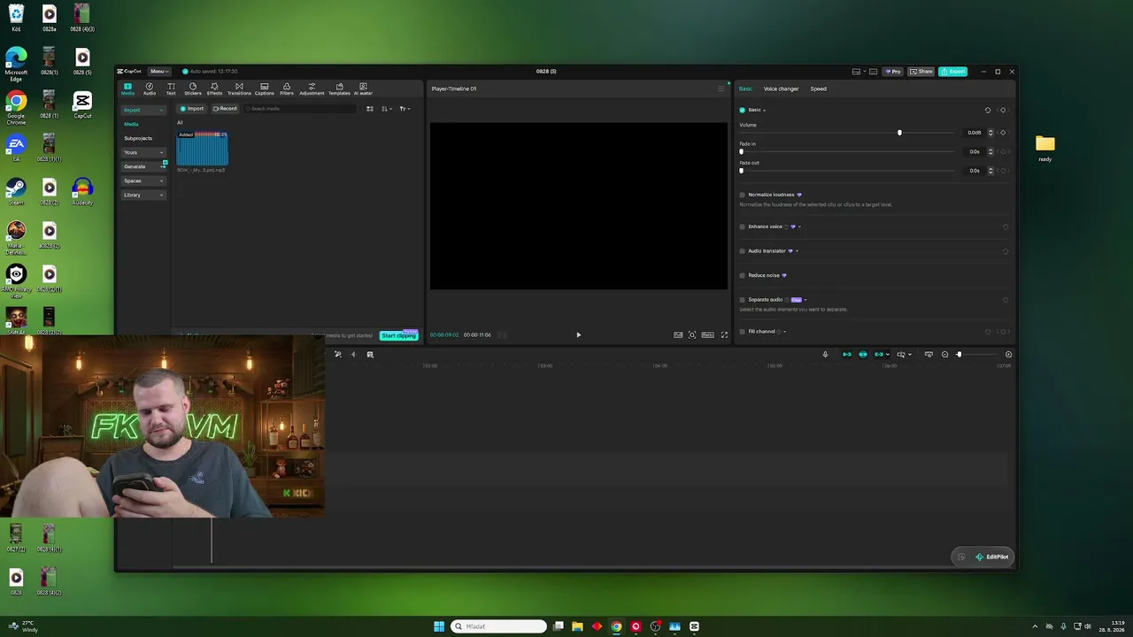1133x637 pixels.
Task: Reset the Basic audio settings
Action: point(988,110)
